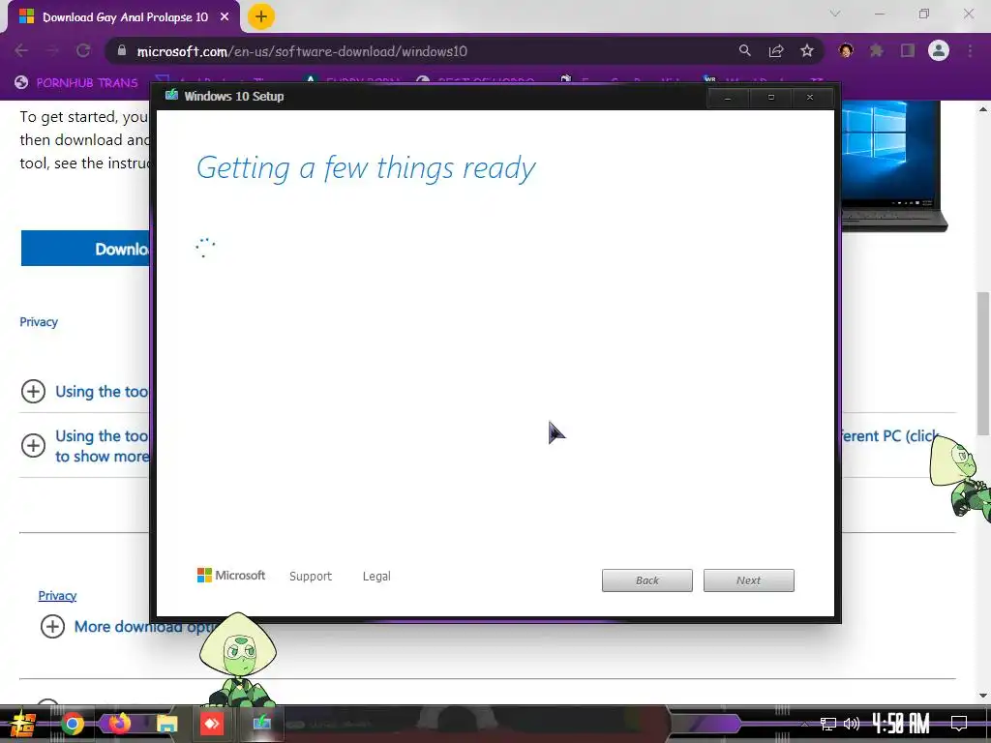Click the upper Privacy link on webpage
Image resolution: width=991 pixels, height=743 pixels.
pos(39,321)
